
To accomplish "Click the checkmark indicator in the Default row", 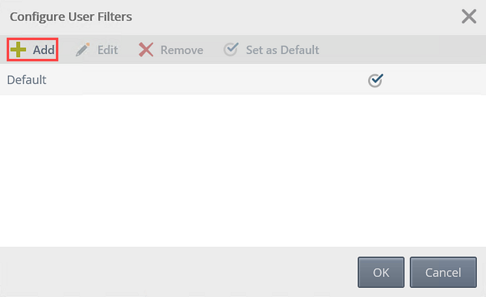I will [375, 80].
